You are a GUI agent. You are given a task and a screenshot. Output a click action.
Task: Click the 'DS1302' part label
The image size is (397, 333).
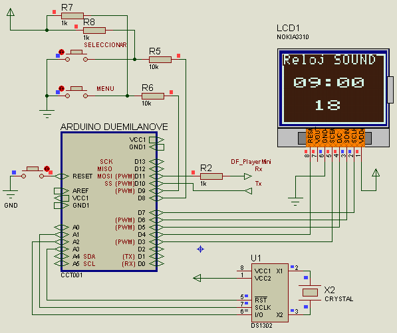pyautogui.click(x=261, y=326)
